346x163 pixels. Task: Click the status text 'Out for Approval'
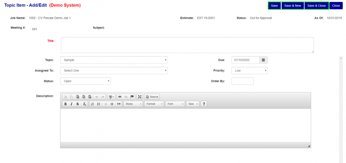coord(261,18)
